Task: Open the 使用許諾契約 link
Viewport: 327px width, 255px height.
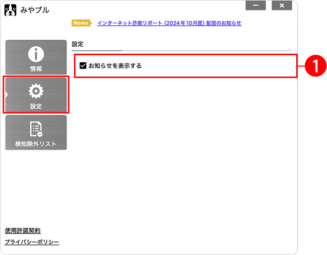Action: pos(22,231)
